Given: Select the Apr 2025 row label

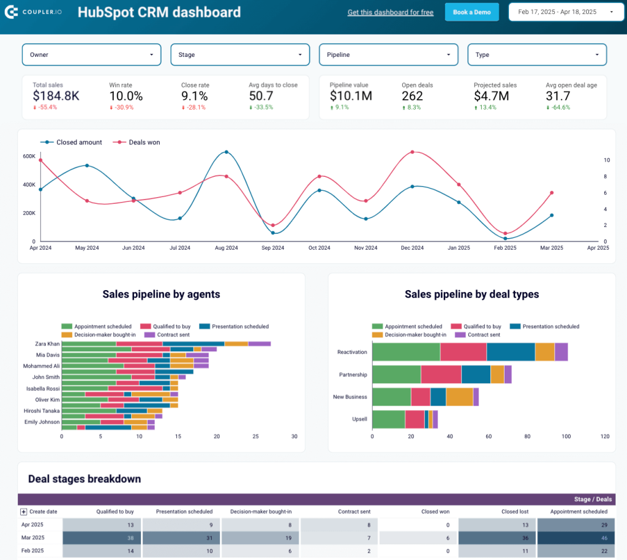Looking at the screenshot, I should (32, 525).
